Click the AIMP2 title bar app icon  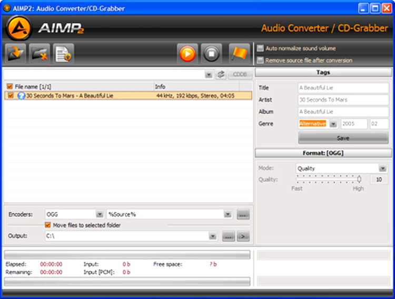pos(7,8)
